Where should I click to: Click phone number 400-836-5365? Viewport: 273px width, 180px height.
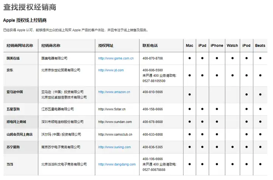(152, 147)
